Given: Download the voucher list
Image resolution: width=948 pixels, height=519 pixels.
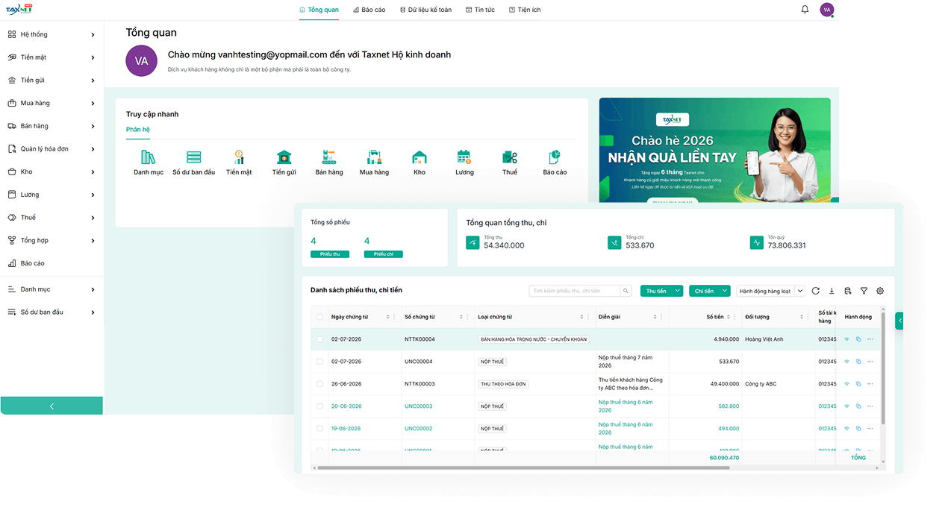Looking at the screenshot, I should tap(832, 291).
